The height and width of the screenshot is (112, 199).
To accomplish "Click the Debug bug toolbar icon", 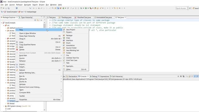I will pos(81,8).
